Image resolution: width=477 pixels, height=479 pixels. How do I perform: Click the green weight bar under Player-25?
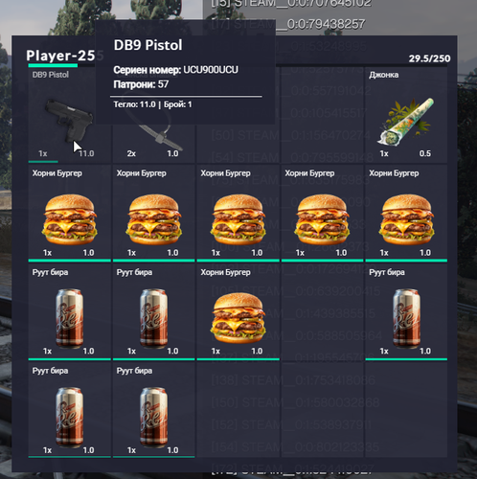click(x=53, y=65)
